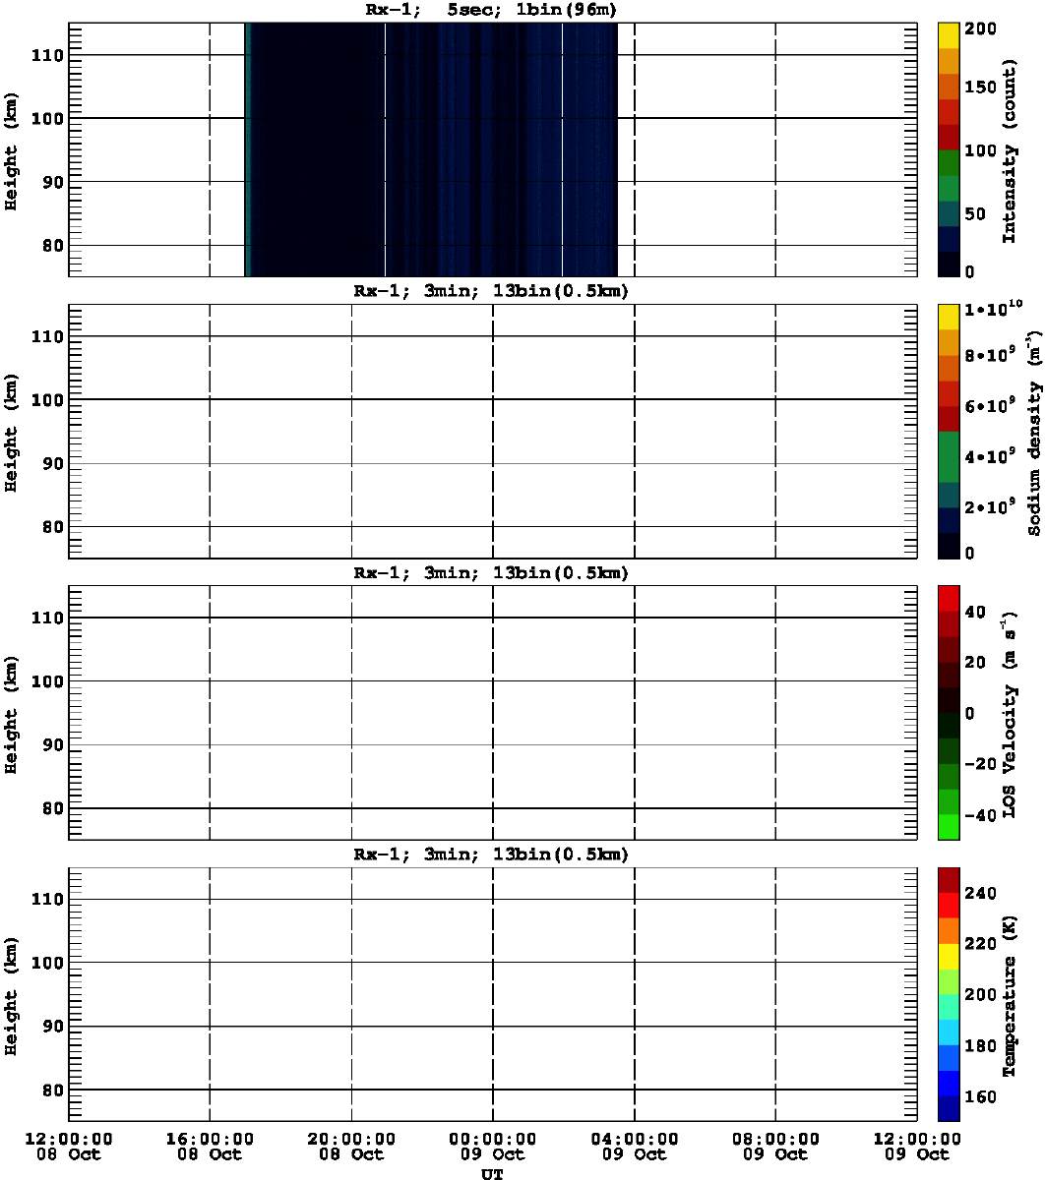Image resolution: width=1045 pixels, height=1180 pixels.
Task: Click the '180' tick on Temperature colorbar
Action: tap(980, 1045)
